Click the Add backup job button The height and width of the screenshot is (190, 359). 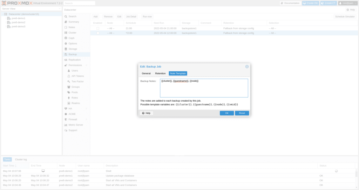95,16
